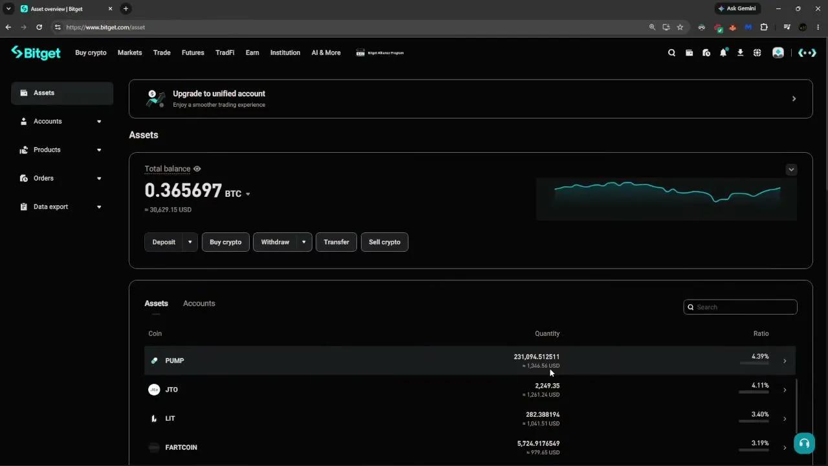
Task: Click the MetaMask fox extension icon
Action: [x=733, y=27]
